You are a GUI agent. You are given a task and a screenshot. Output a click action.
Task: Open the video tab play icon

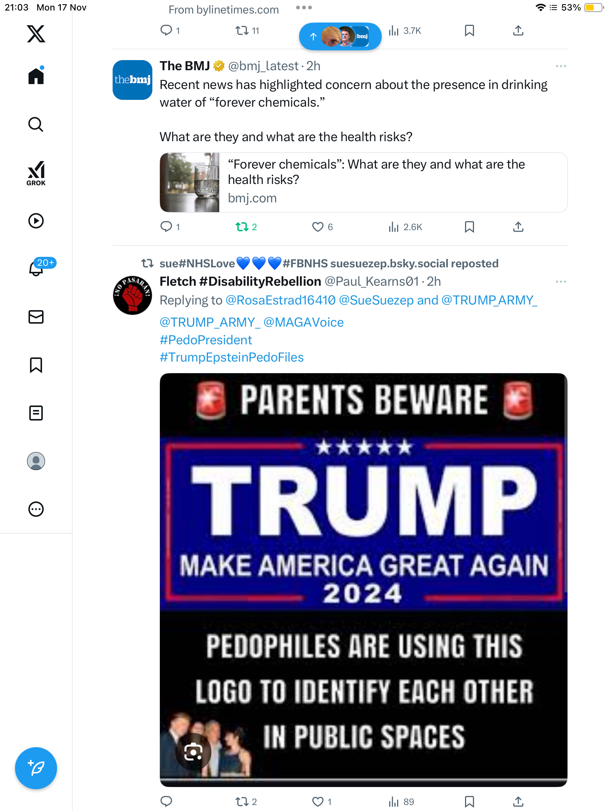pyautogui.click(x=36, y=221)
